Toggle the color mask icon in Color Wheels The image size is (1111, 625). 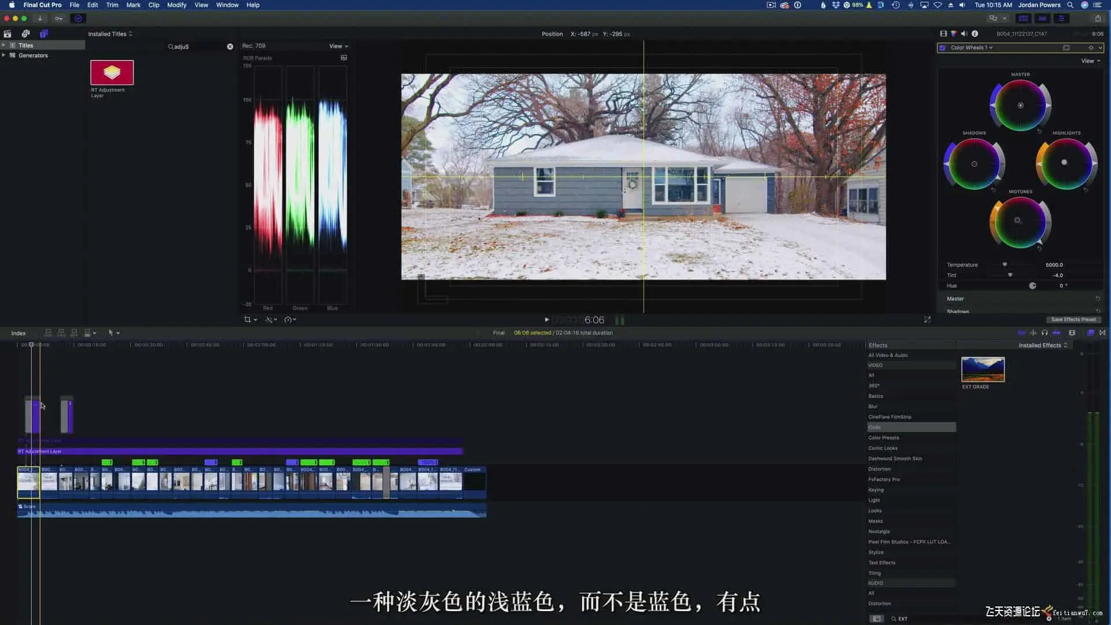point(1066,48)
